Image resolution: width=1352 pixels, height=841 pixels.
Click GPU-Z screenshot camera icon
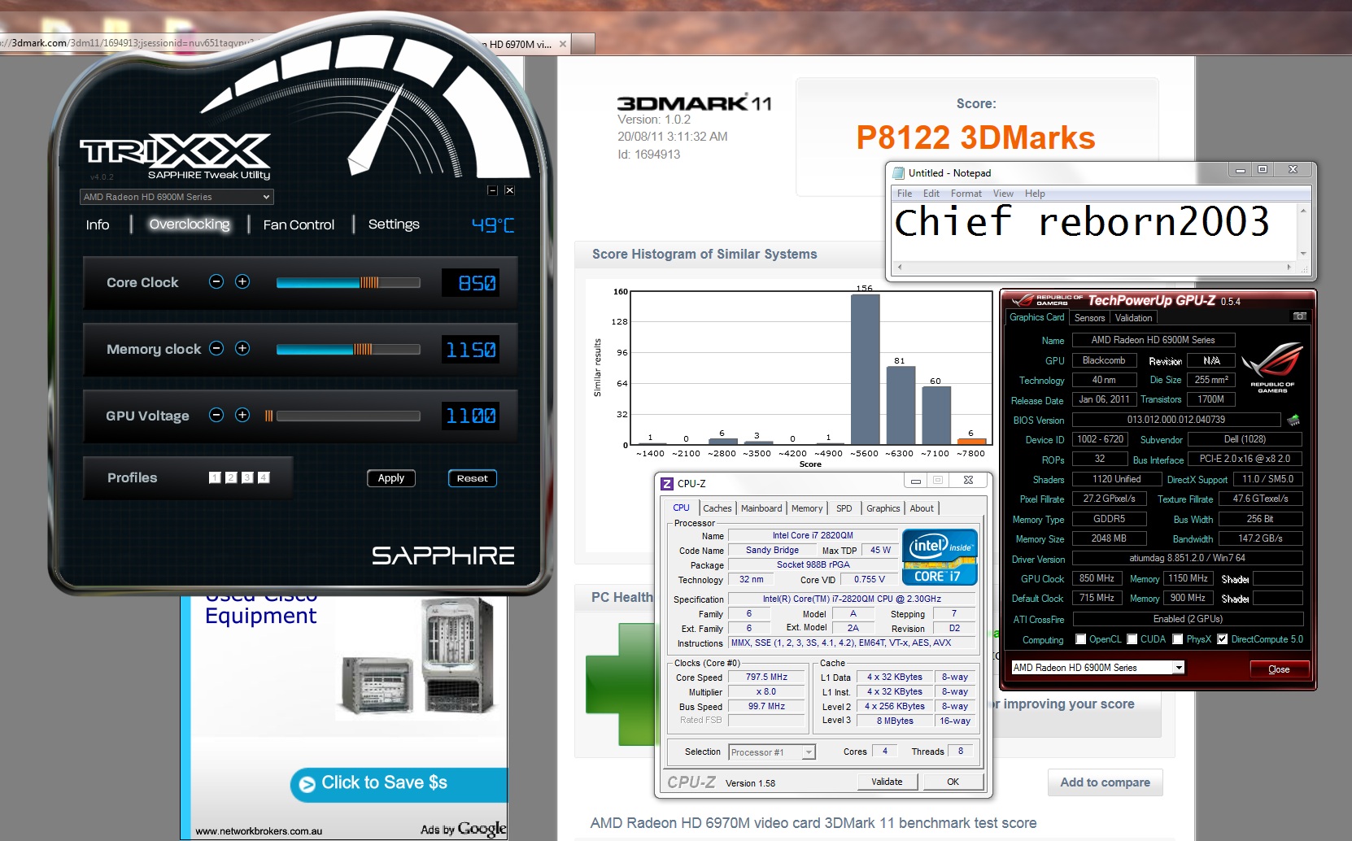click(x=1300, y=316)
